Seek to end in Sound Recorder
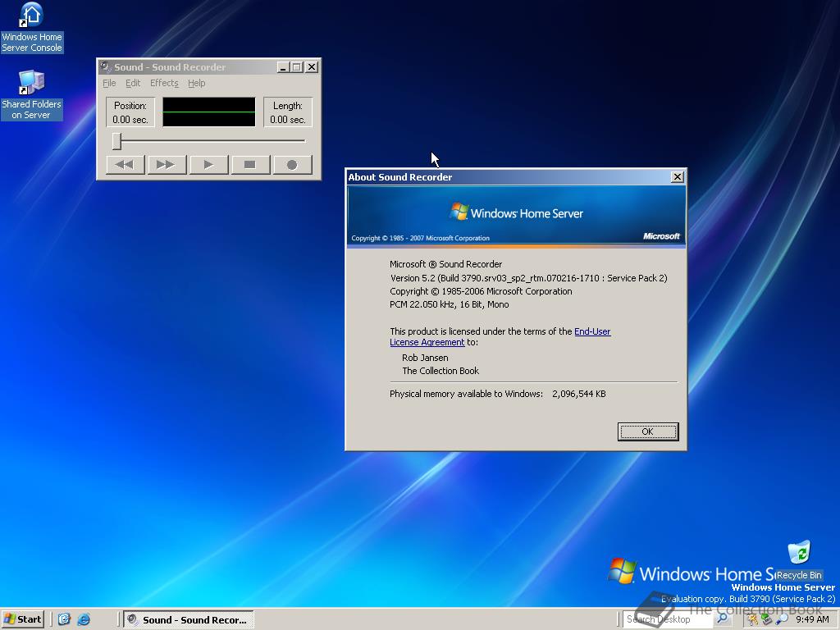The image size is (840, 630). point(167,165)
